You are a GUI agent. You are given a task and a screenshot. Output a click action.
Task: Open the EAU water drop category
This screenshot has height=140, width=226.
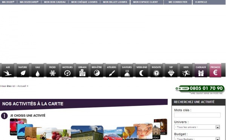click(38, 70)
